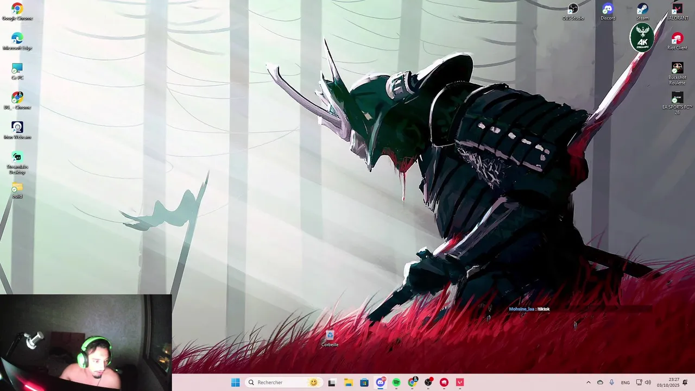Click the Rechercher taskbar search box
Screen dimensions: 695x391
tap(283, 382)
